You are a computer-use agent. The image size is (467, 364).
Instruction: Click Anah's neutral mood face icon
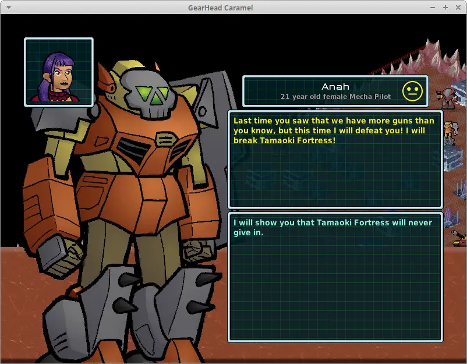click(x=412, y=91)
